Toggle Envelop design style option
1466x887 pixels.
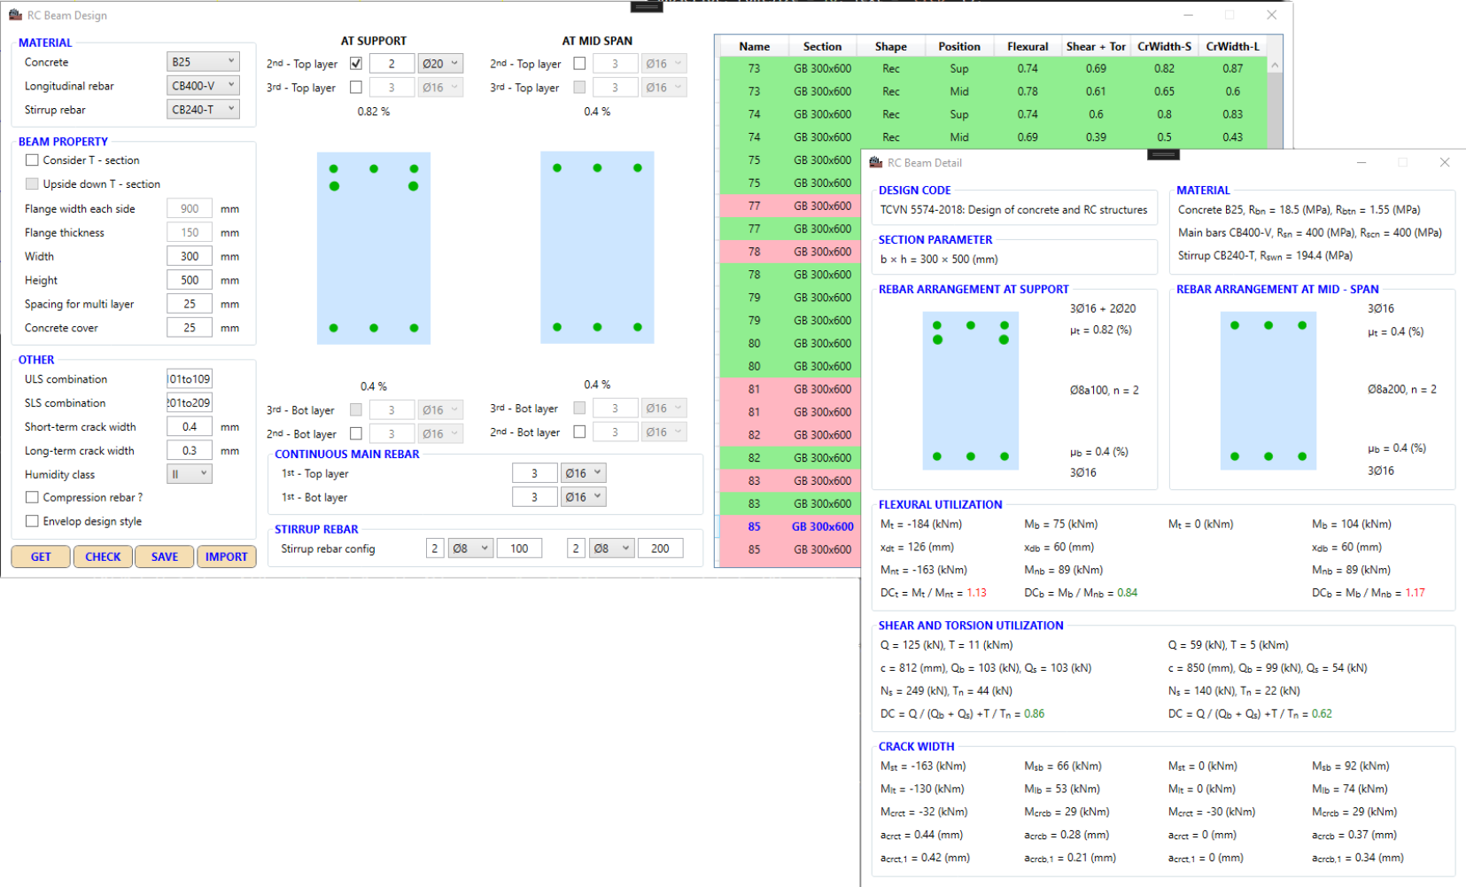(32, 522)
